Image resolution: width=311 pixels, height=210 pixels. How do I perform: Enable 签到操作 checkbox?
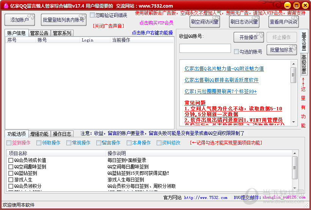[x=9, y=143]
